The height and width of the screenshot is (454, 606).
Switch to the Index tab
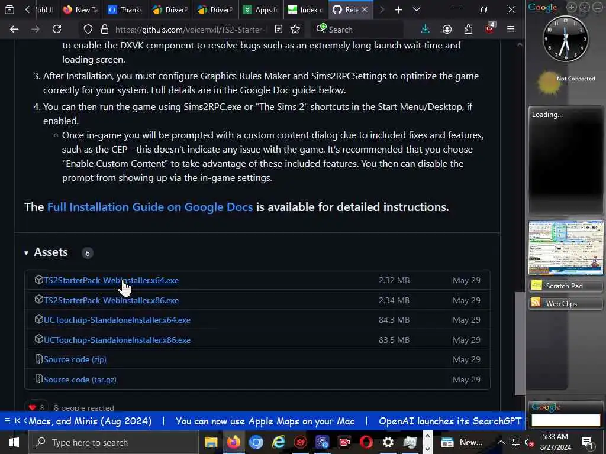pos(305,9)
